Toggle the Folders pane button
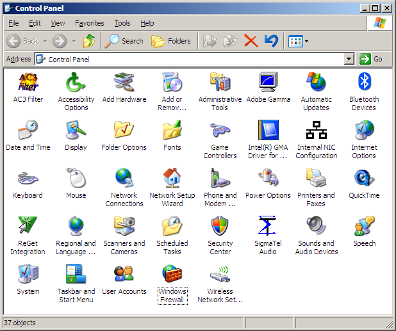Screen dimensions: 396x331 (171, 41)
